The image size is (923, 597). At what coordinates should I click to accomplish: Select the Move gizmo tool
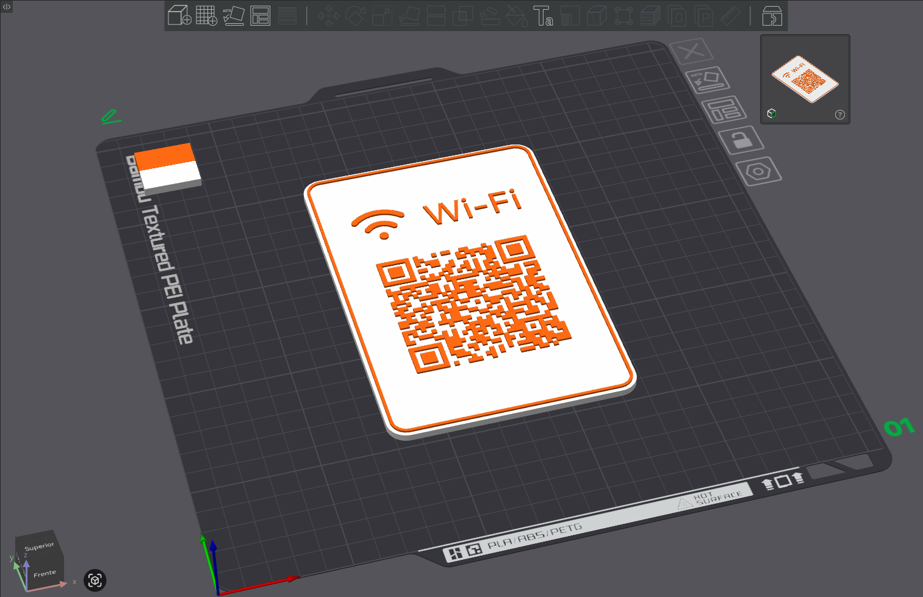329,15
